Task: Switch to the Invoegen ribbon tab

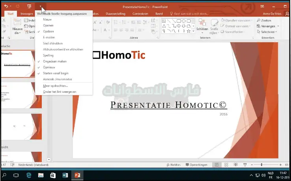Action: [27, 13]
